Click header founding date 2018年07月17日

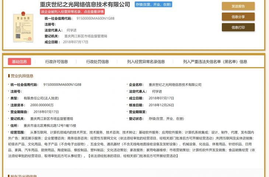76,42
